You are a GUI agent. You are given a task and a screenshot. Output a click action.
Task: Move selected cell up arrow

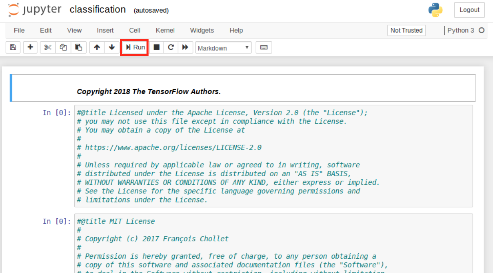pyautogui.click(x=97, y=47)
